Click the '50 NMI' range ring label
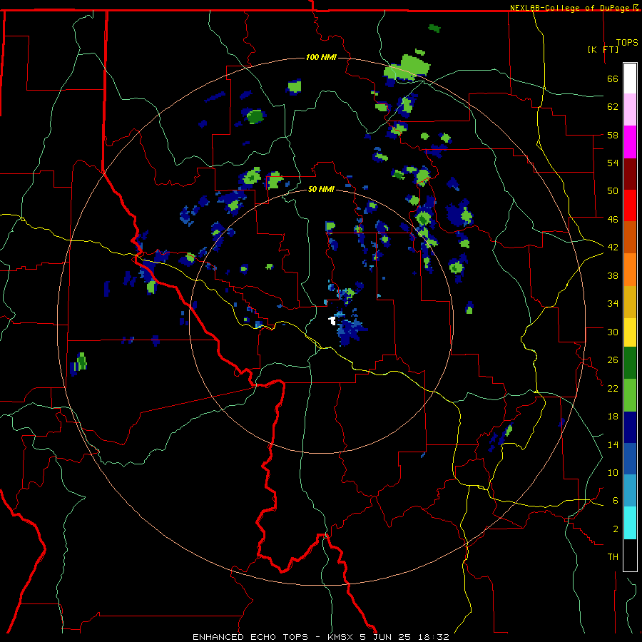This screenshot has height=642, width=642. 321,189
